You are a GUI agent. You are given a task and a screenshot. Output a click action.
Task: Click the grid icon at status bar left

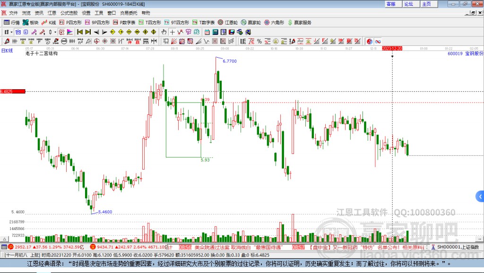4,247
